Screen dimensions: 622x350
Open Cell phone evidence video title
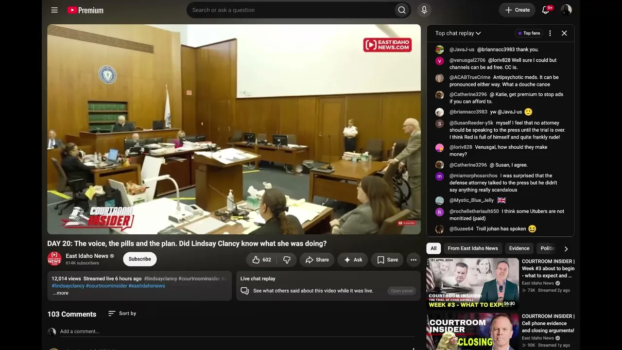(548, 323)
